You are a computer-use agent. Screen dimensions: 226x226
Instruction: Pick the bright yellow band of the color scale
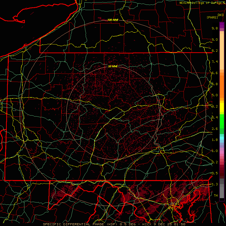coord(222,107)
